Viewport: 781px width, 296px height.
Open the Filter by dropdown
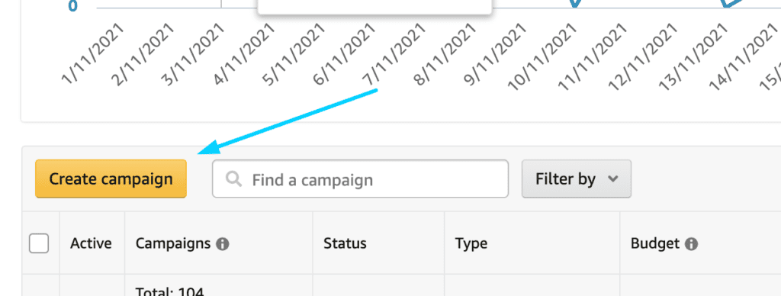point(577,179)
